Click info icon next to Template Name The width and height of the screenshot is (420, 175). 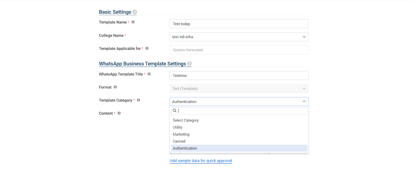tap(133, 22)
